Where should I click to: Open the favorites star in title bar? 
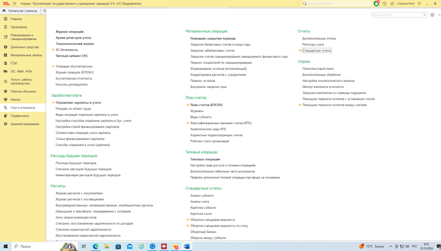click(392, 4)
